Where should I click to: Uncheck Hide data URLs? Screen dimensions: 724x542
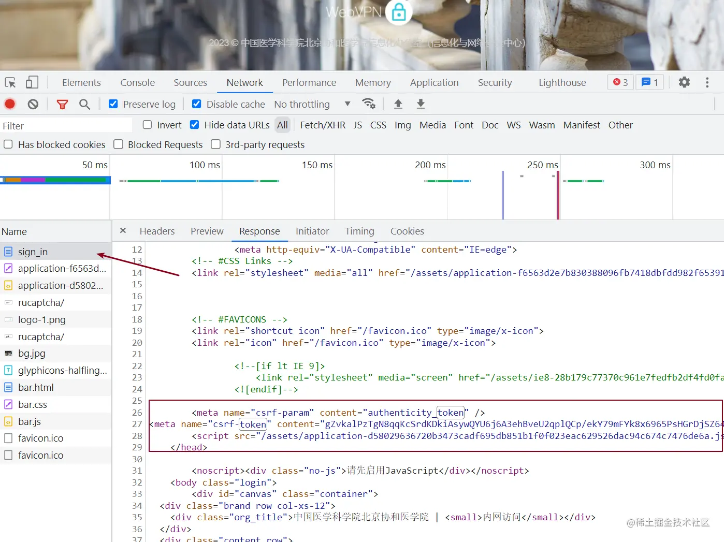click(194, 124)
